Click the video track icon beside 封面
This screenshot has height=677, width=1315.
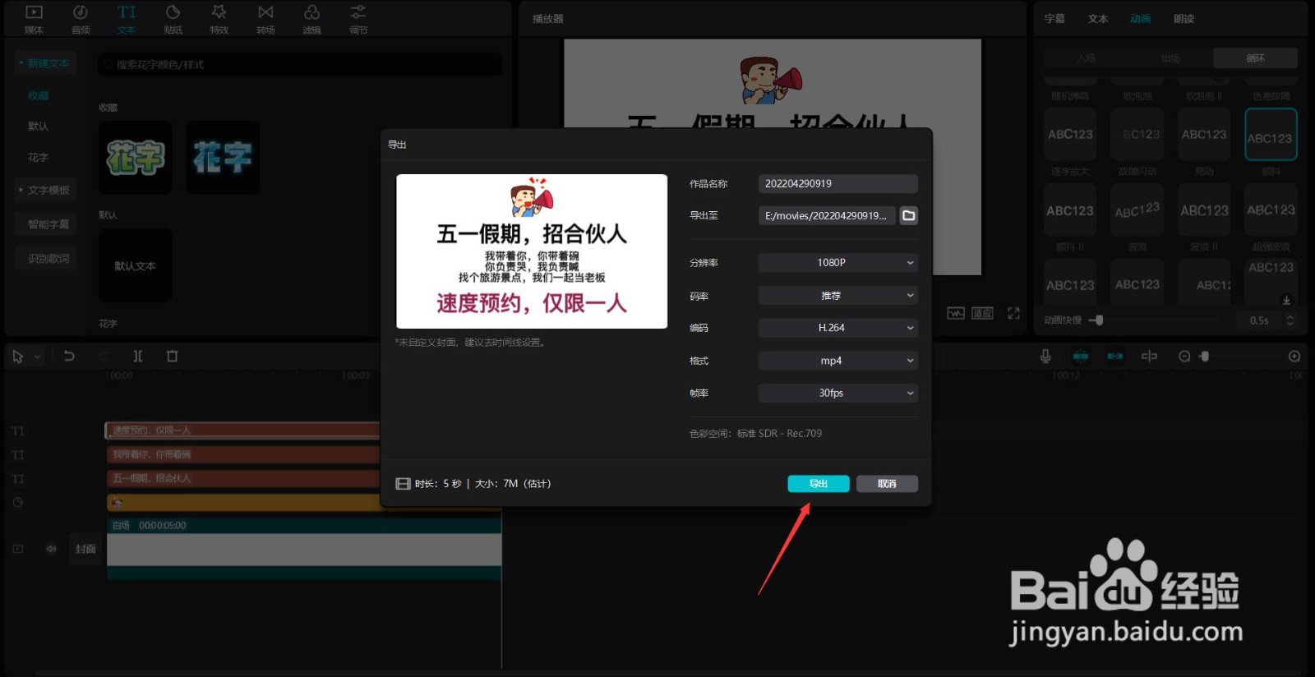pos(18,549)
